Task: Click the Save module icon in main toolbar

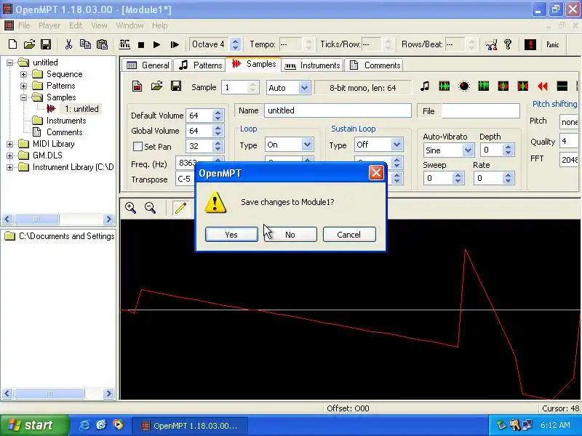Action: (46, 44)
